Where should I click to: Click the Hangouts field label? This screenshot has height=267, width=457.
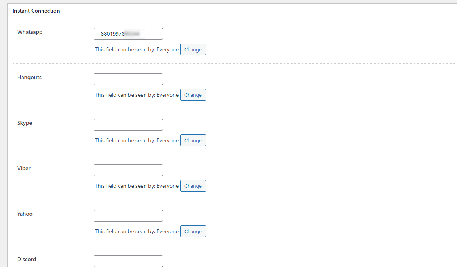click(29, 78)
